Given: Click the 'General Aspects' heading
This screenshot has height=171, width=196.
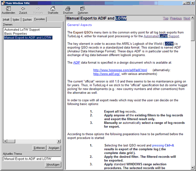Looking at the screenshot, I should [x=80, y=25].
